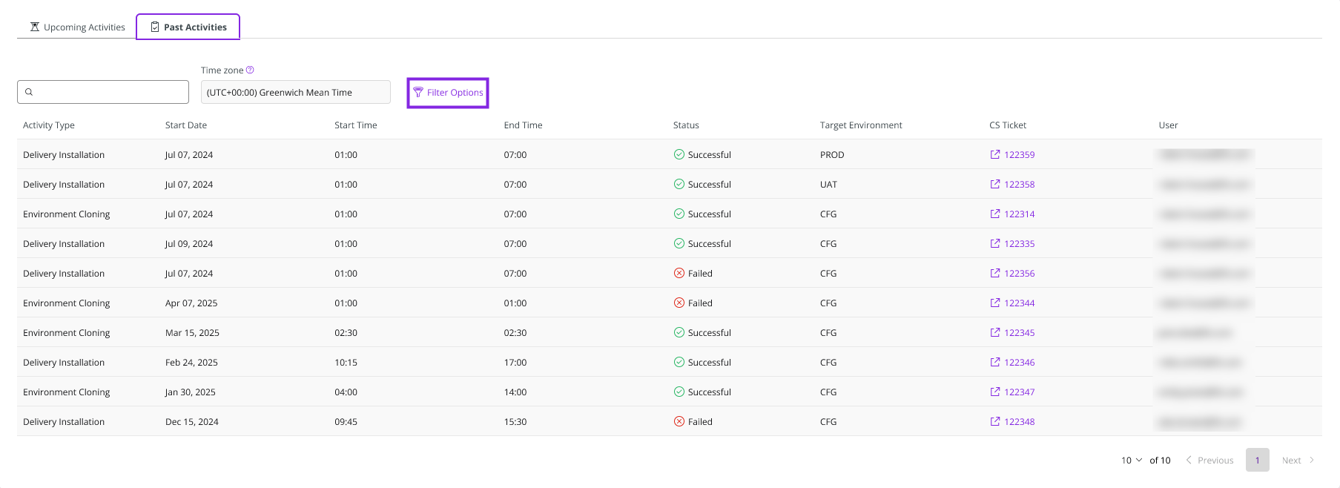Image resolution: width=1340 pixels, height=488 pixels.
Task: Click the green Successful icon for PROD row
Action: (x=679, y=154)
